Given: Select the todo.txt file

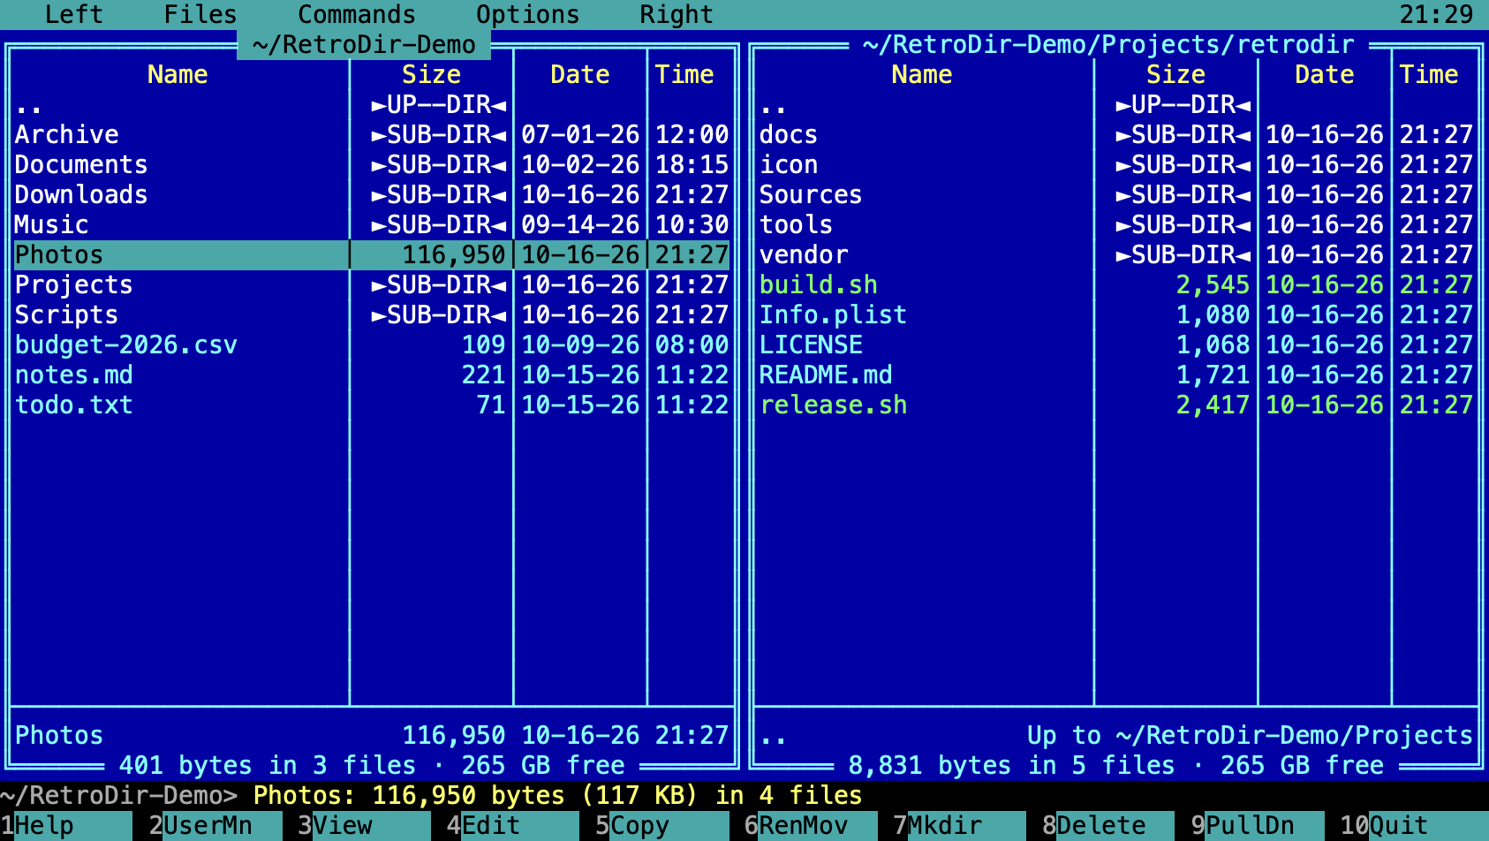Looking at the screenshot, I should coord(372,405).
